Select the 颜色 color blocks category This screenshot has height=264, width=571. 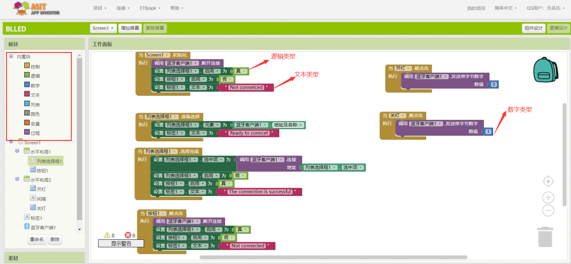click(35, 114)
